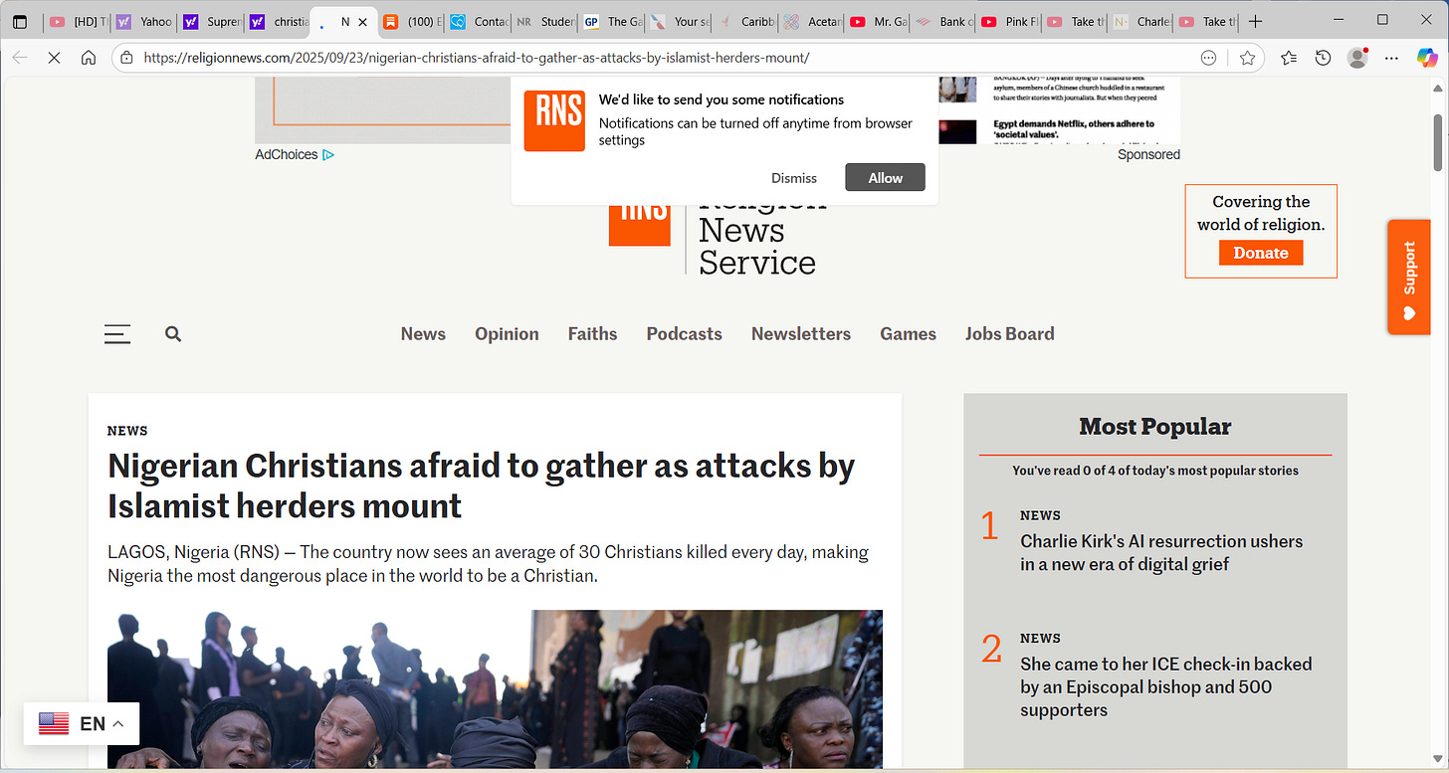
Task: Switch to the NR Studer tab
Action: tap(544, 21)
